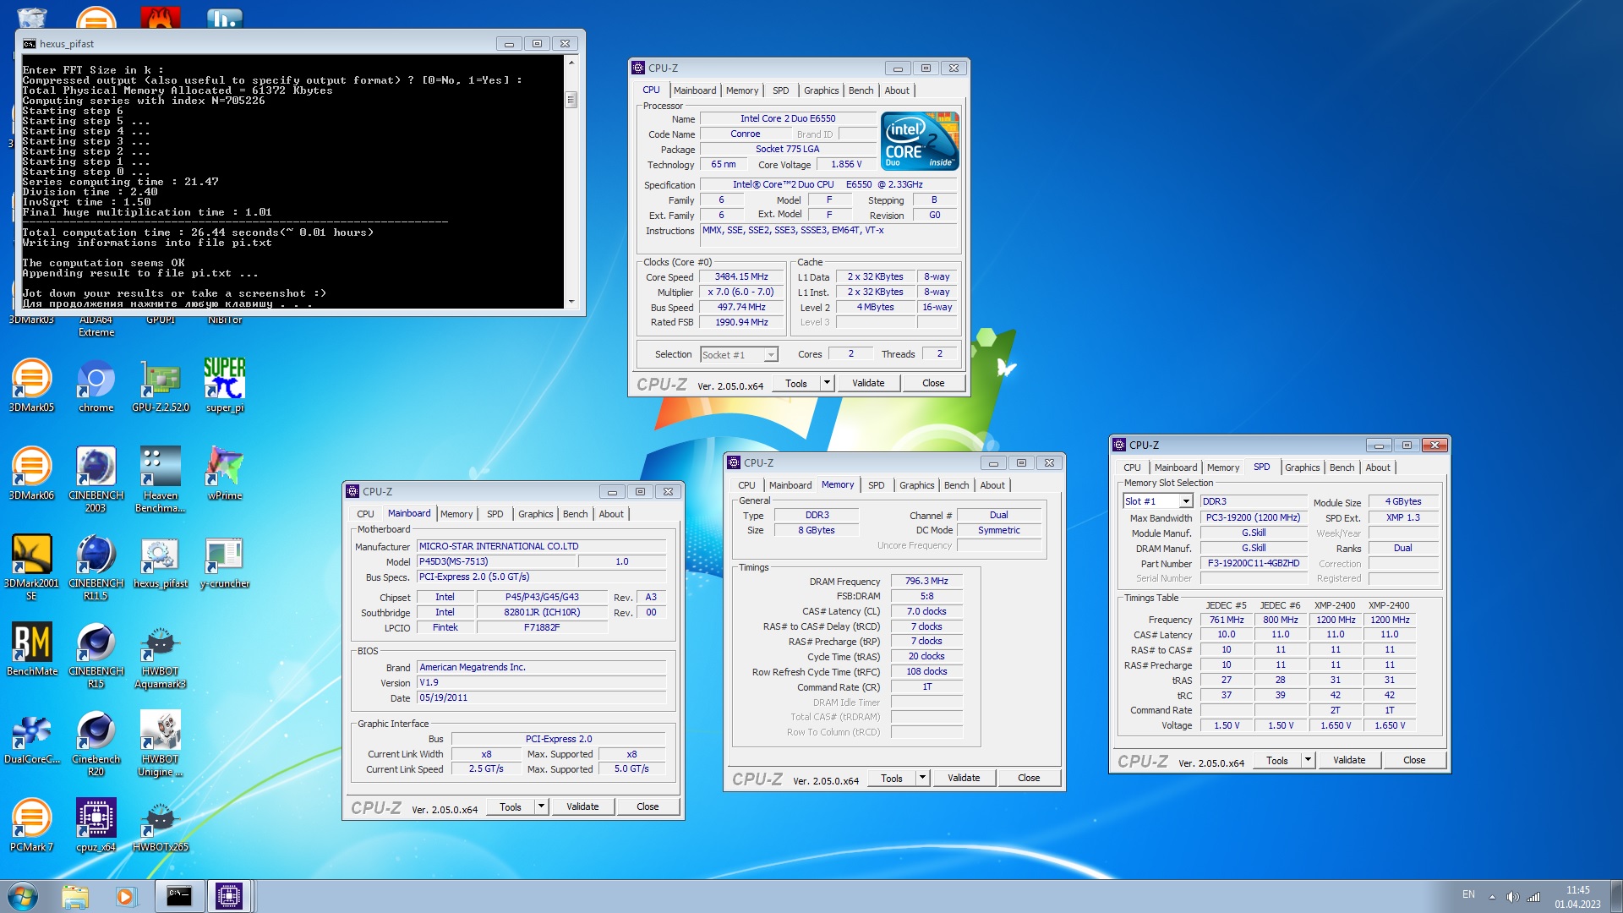Click Validate in the CPU tab window
This screenshot has height=913, width=1623.
coord(867,383)
